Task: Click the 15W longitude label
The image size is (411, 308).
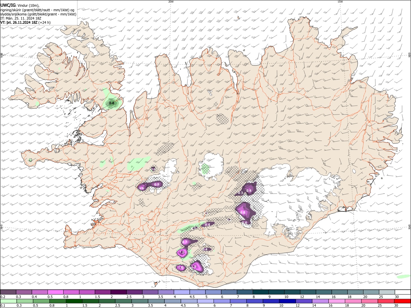Action: point(340,2)
